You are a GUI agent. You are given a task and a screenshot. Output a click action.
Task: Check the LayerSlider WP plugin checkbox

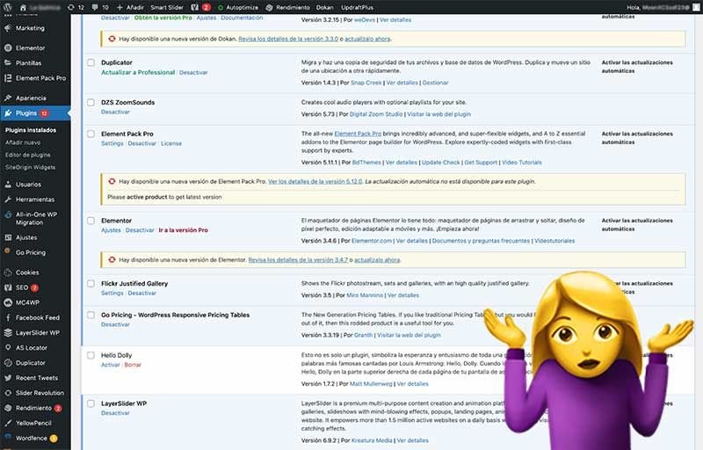(91, 403)
